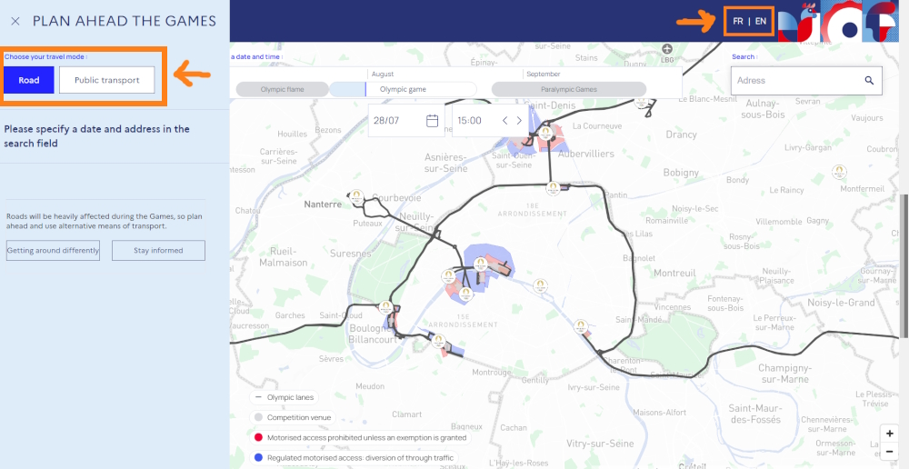This screenshot has width=909, height=469.
Task: Click the August month label
Action: click(383, 75)
